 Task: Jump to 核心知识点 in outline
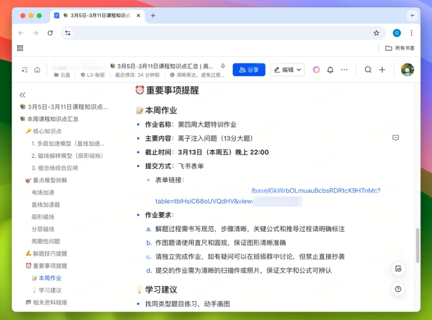point(44,131)
